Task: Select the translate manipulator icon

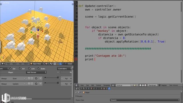Action: [60, 64]
